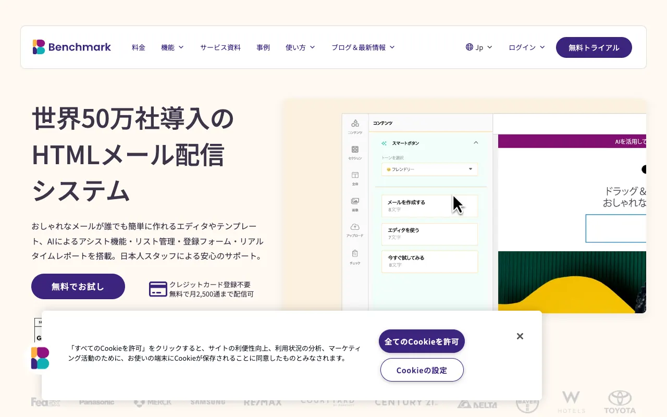This screenshot has height=417, width=667.
Task: Click the 世界50万社導入の headline line
Action: (x=133, y=119)
